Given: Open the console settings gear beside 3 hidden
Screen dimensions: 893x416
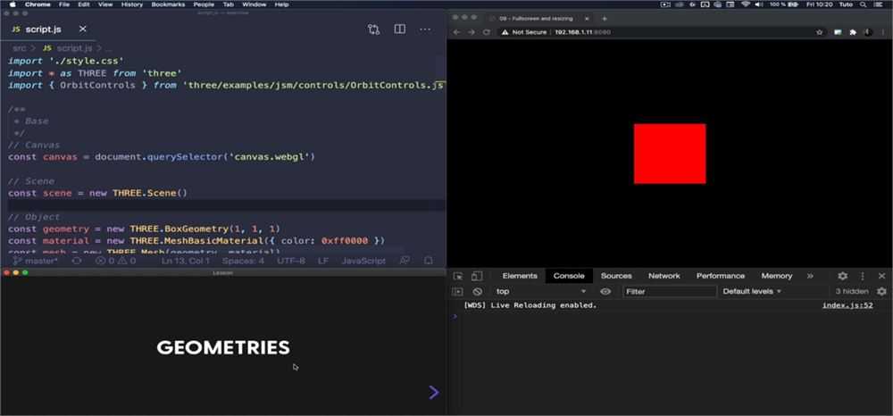Looking at the screenshot, I should tap(881, 291).
